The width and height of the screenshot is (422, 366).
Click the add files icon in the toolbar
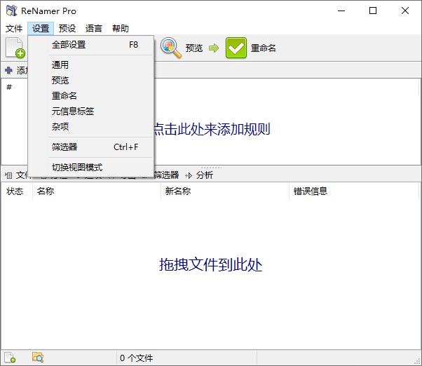pos(15,48)
